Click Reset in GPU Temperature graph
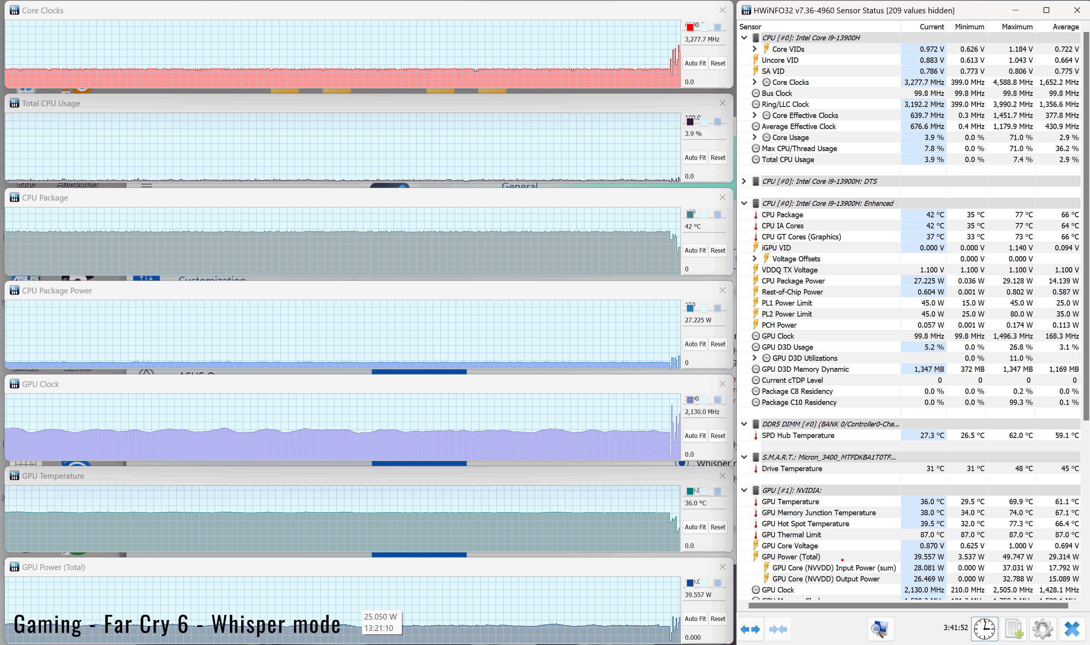1090x645 pixels. tap(717, 527)
